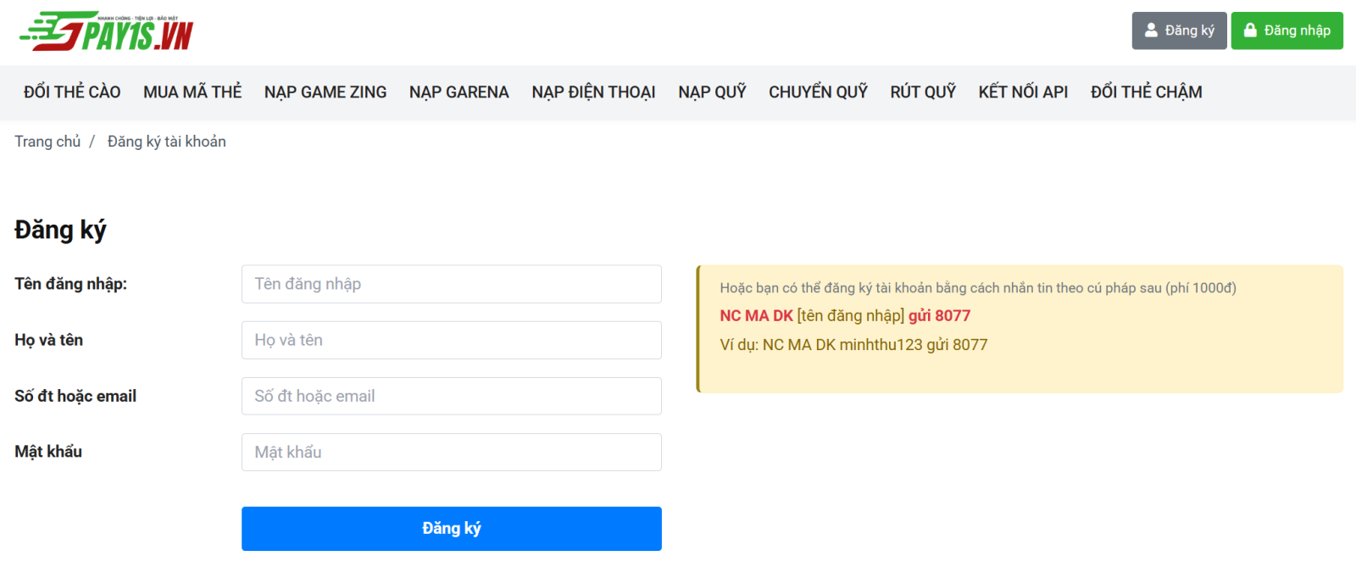Focus the Mật khẩu password field
Screen dimensions: 1356x578
(x=451, y=452)
